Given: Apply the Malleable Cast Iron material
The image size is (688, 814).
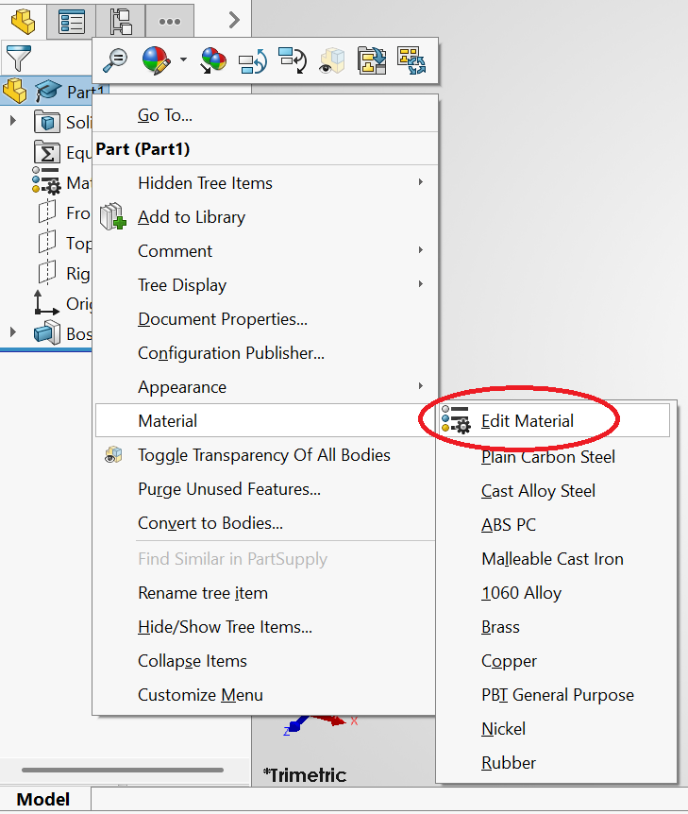Looking at the screenshot, I should pyautogui.click(x=556, y=559).
